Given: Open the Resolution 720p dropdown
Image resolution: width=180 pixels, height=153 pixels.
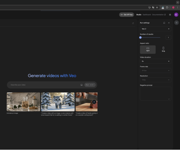Looking at the screenshot, I should point(155,80).
